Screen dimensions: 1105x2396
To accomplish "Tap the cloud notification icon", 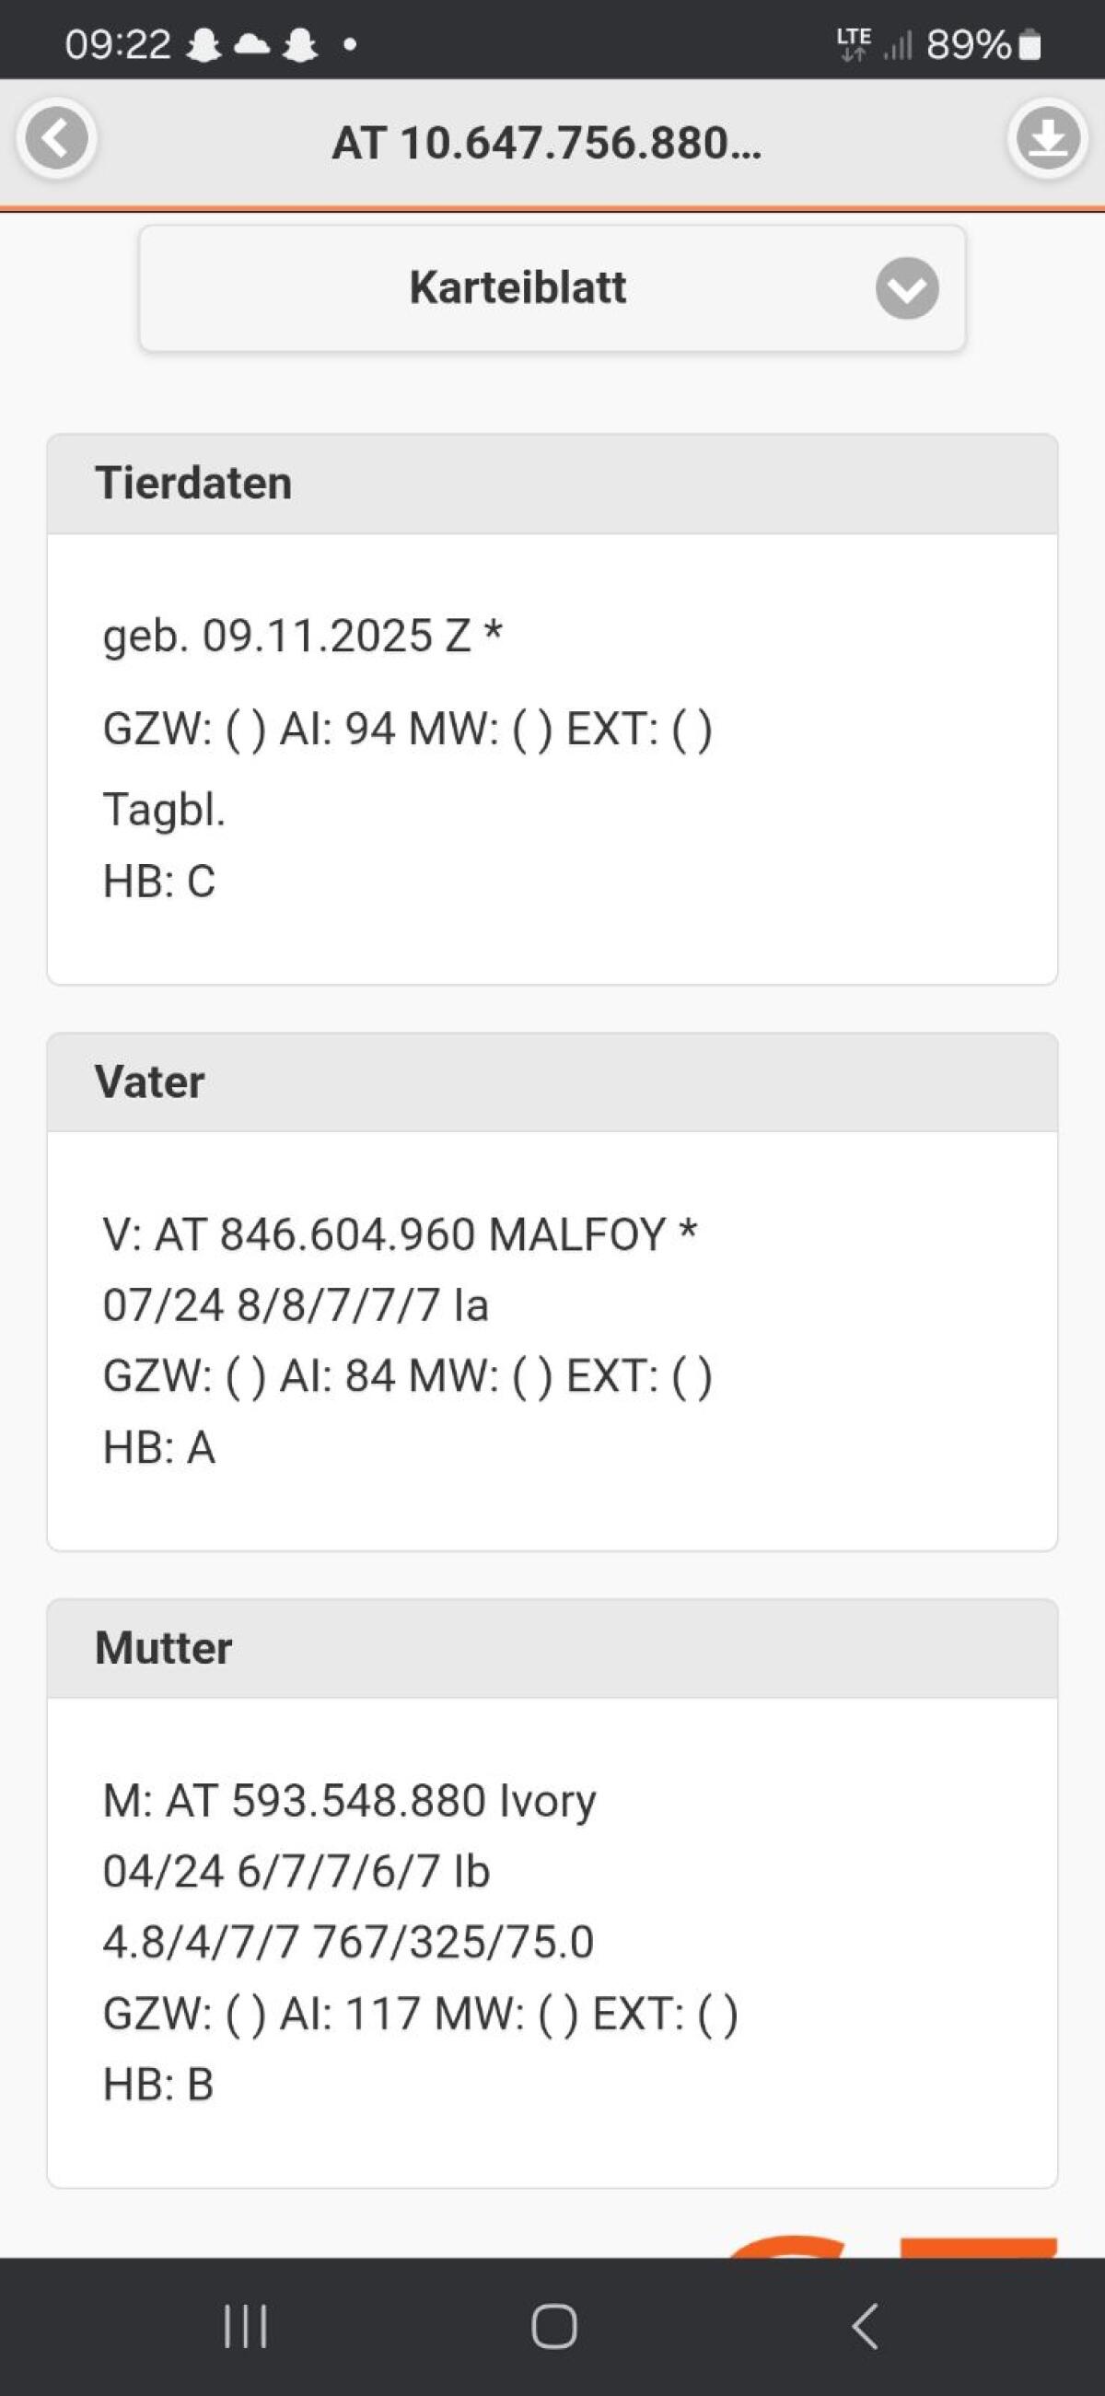I will coord(251,43).
